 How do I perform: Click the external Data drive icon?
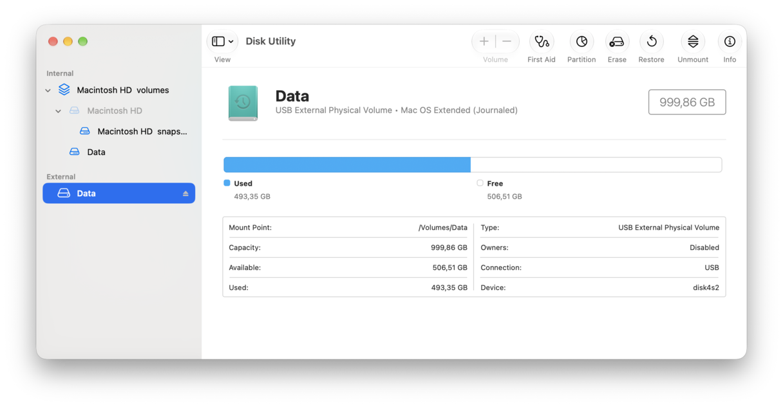[x=64, y=193]
